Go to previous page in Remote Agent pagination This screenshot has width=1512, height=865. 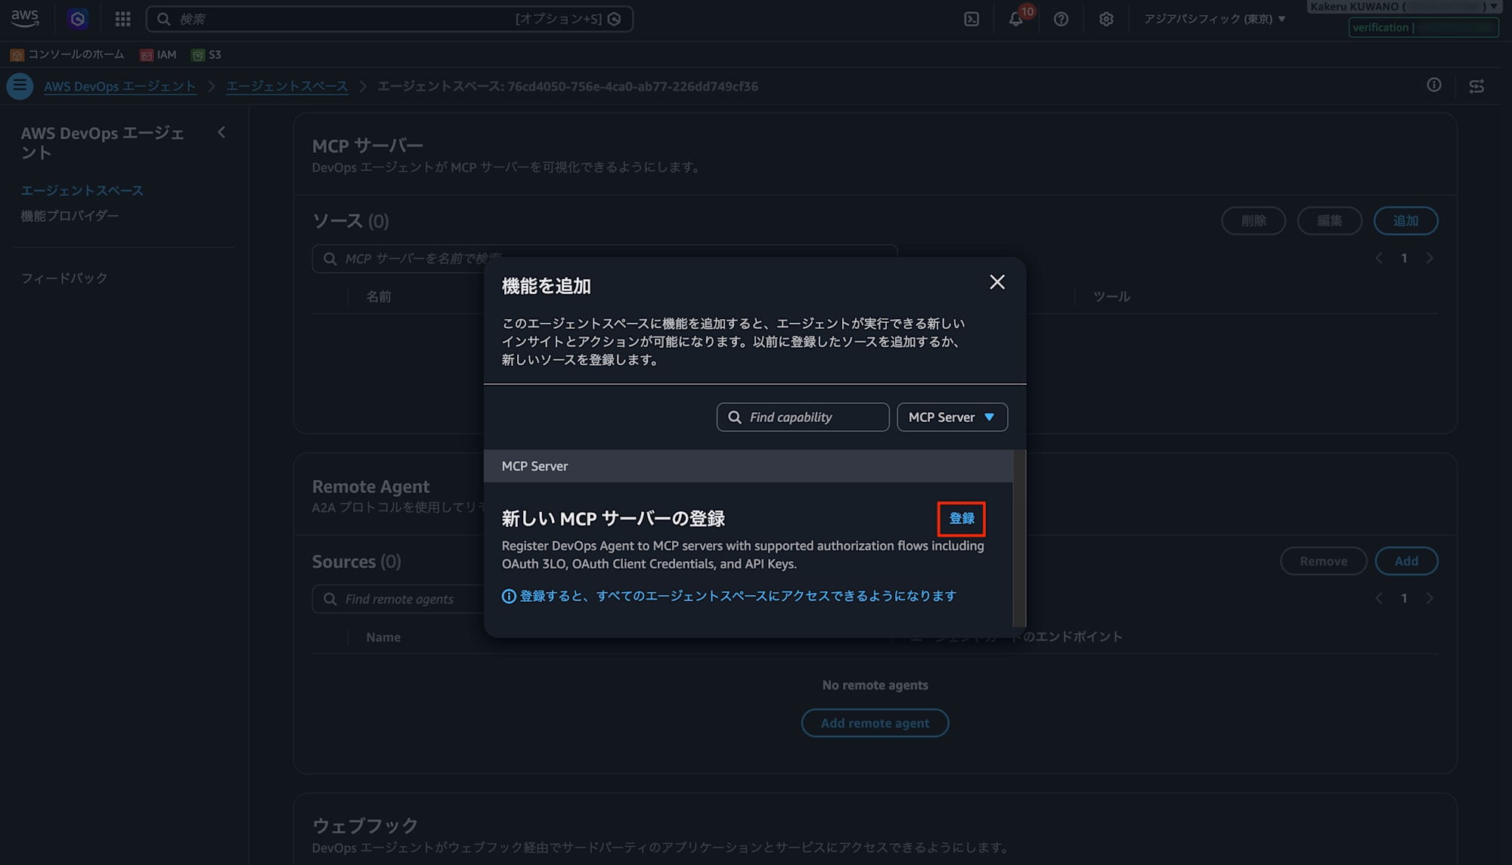pyautogui.click(x=1379, y=599)
